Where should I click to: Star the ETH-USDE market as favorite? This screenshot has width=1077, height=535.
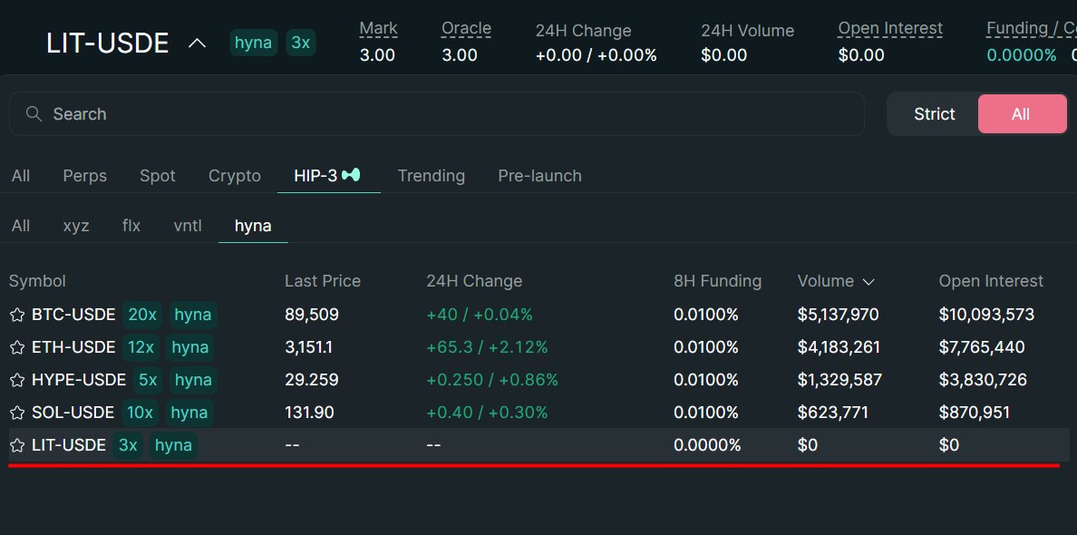pyautogui.click(x=17, y=347)
